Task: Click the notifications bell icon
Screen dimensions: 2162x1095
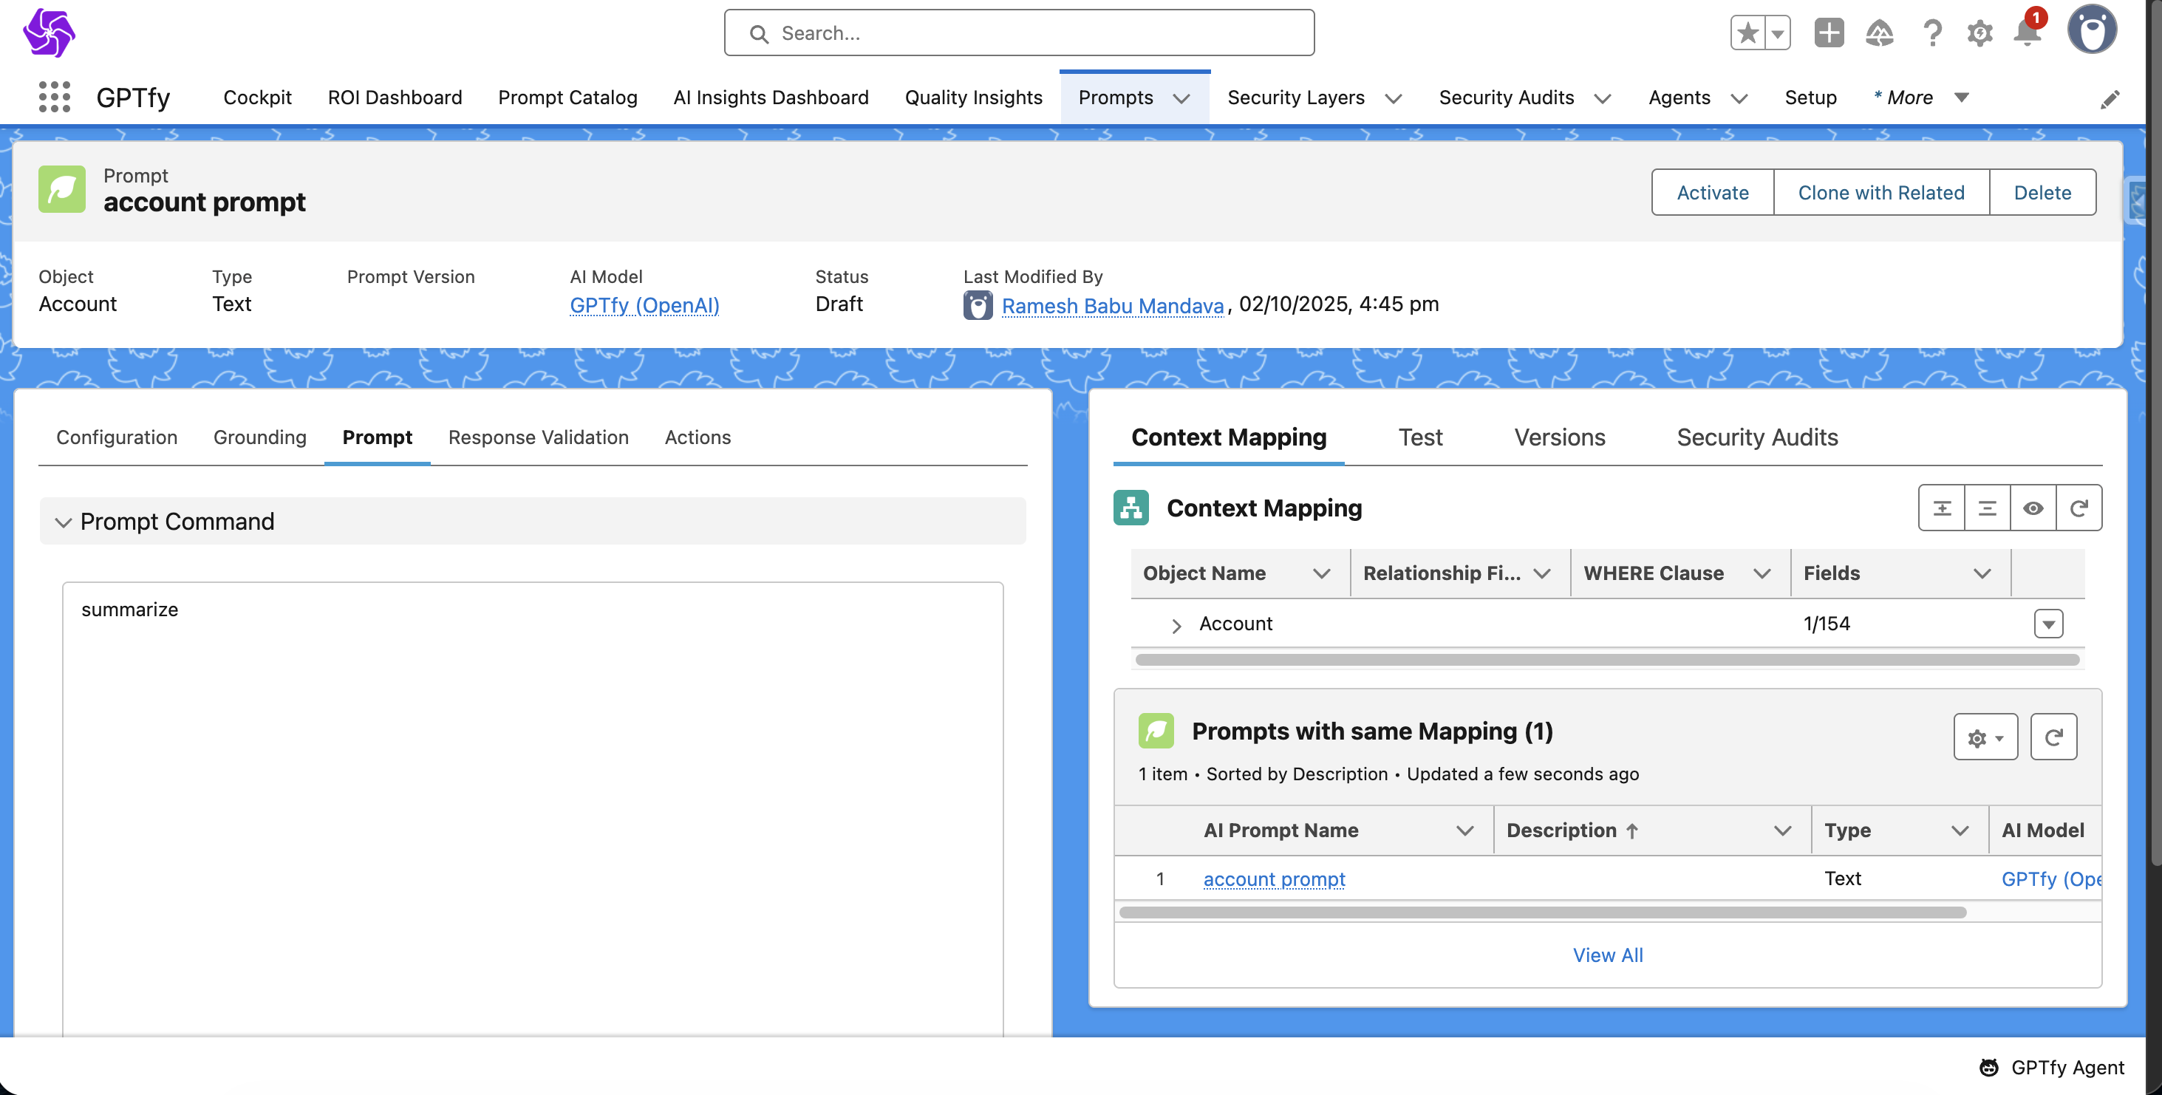Action: (x=2026, y=33)
